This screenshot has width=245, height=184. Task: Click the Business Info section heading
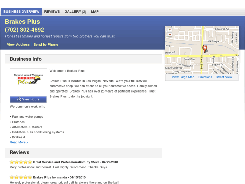(x=26, y=59)
